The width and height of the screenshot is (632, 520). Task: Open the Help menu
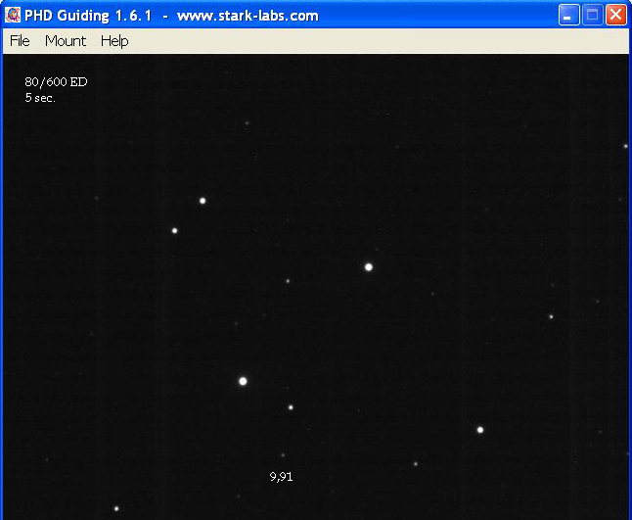(114, 41)
